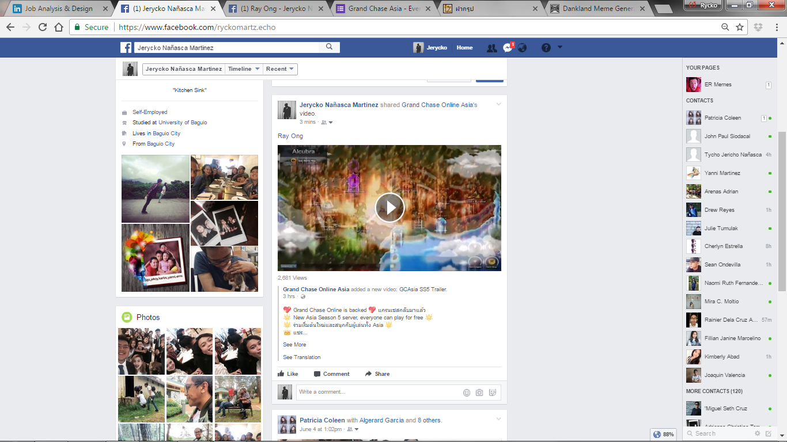Screen dimensions: 787x442
Task: Open the 88% zoom indicator bubble
Action: (x=664, y=435)
